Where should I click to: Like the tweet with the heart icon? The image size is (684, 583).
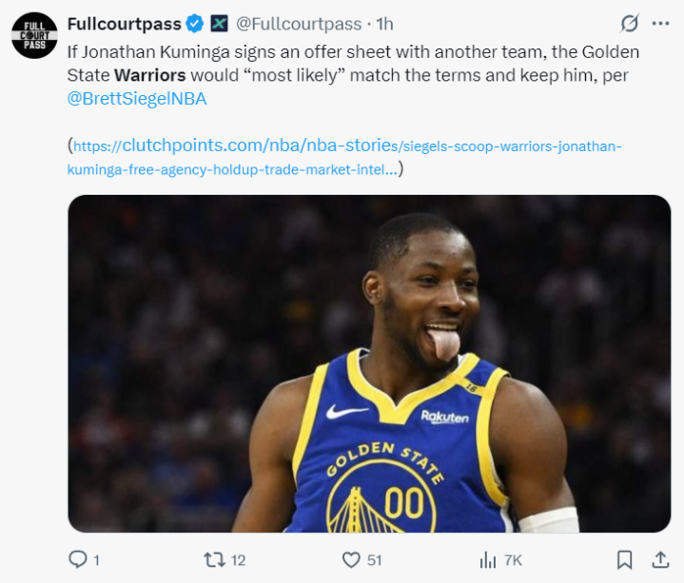(351, 559)
